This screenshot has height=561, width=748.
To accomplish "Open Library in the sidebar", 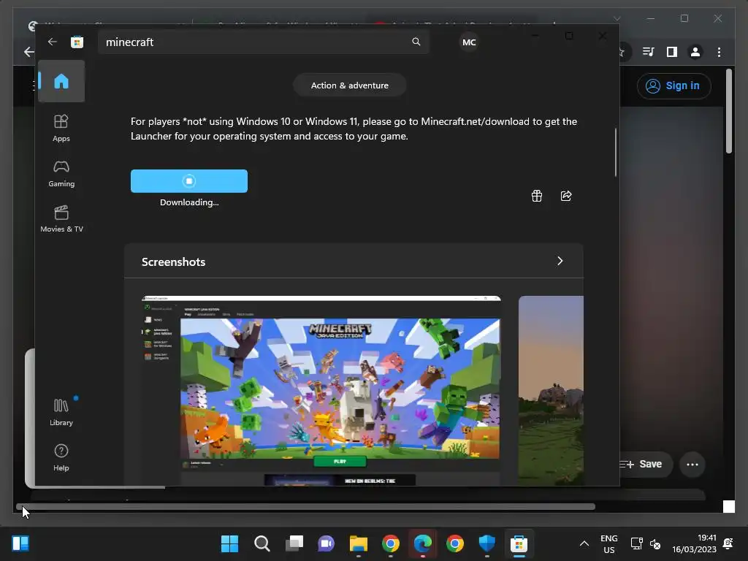I will (x=61, y=412).
